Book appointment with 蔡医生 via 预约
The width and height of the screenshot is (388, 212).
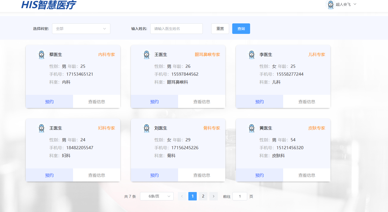click(x=49, y=101)
